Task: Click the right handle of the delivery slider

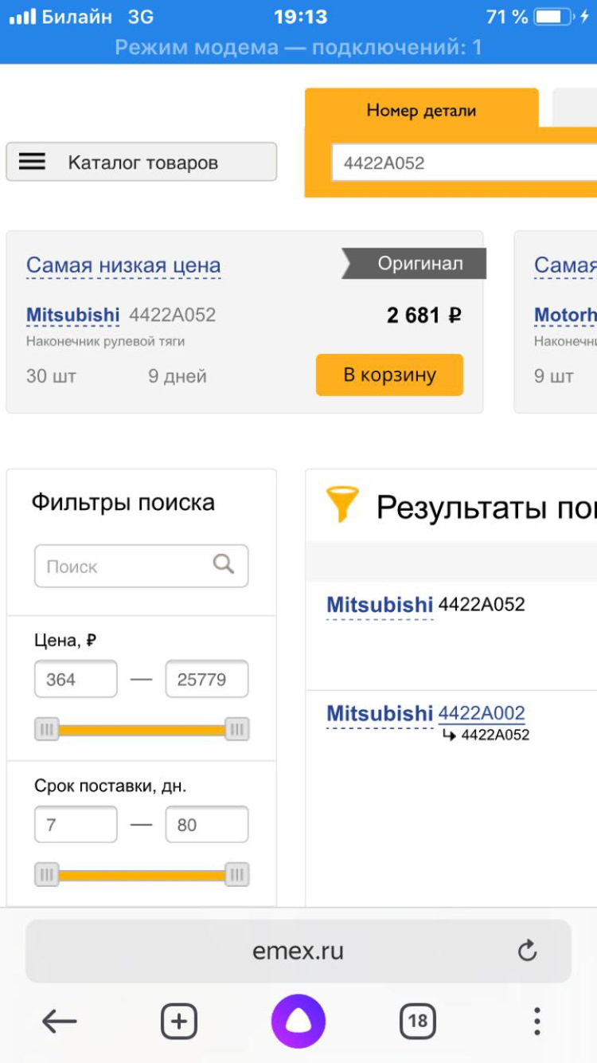Action: (237, 873)
